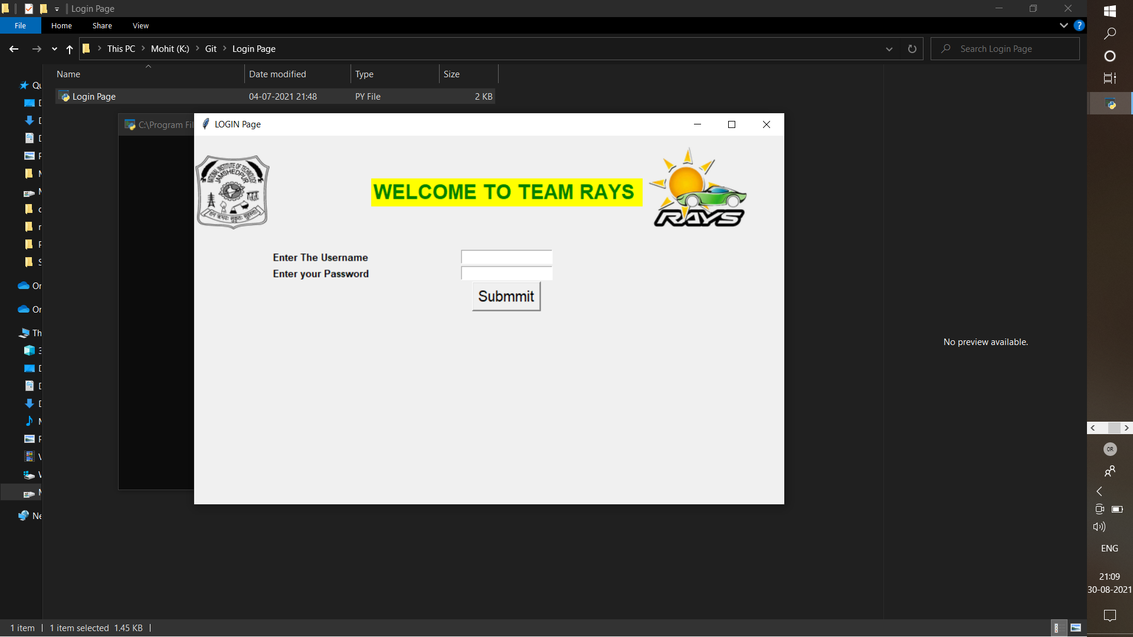1133x637 pixels.
Task: Click the username input field
Action: coord(507,257)
